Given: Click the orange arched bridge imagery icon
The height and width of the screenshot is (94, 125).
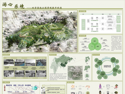Looking at the screenshot, I should click(87, 86).
